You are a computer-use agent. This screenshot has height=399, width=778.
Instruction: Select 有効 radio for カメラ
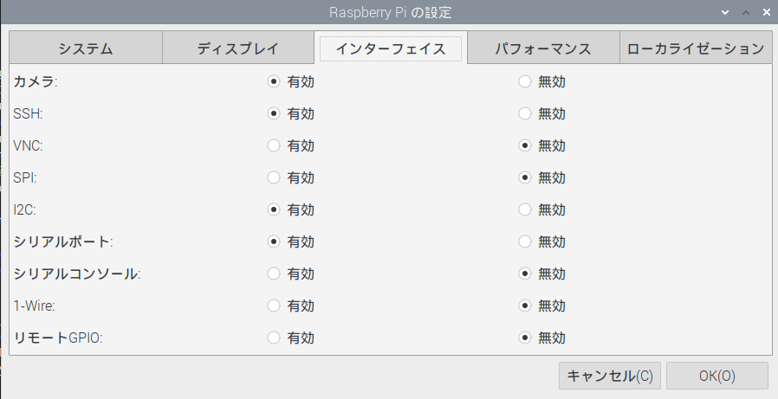click(275, 82)
